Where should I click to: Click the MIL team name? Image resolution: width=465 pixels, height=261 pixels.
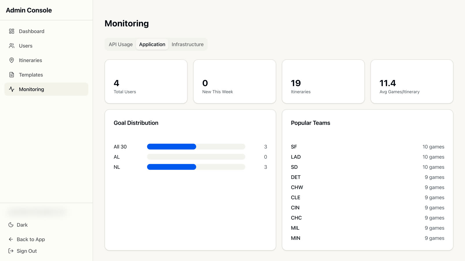click(295, 228)
